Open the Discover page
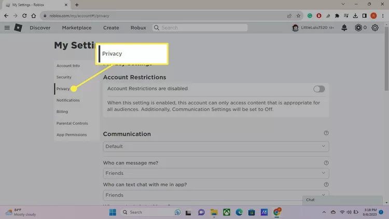Image resolution: width=389 pixels, height=219 pixels. pyautogui.click(x=40, y=28)
